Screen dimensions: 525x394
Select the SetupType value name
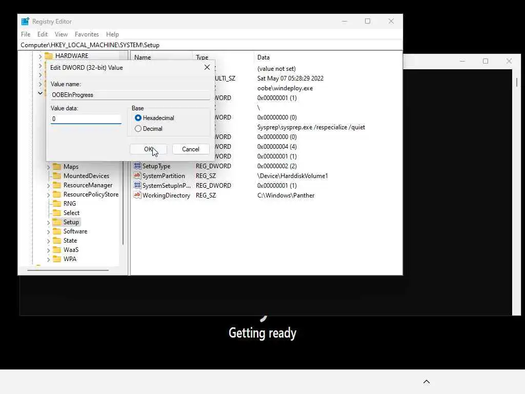[x=156, y=166]
